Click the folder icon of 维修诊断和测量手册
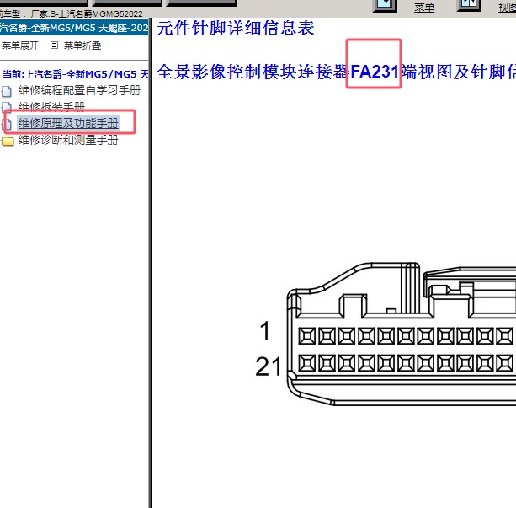The width and height of the screenshot is (516, 508). pos(8,141)
